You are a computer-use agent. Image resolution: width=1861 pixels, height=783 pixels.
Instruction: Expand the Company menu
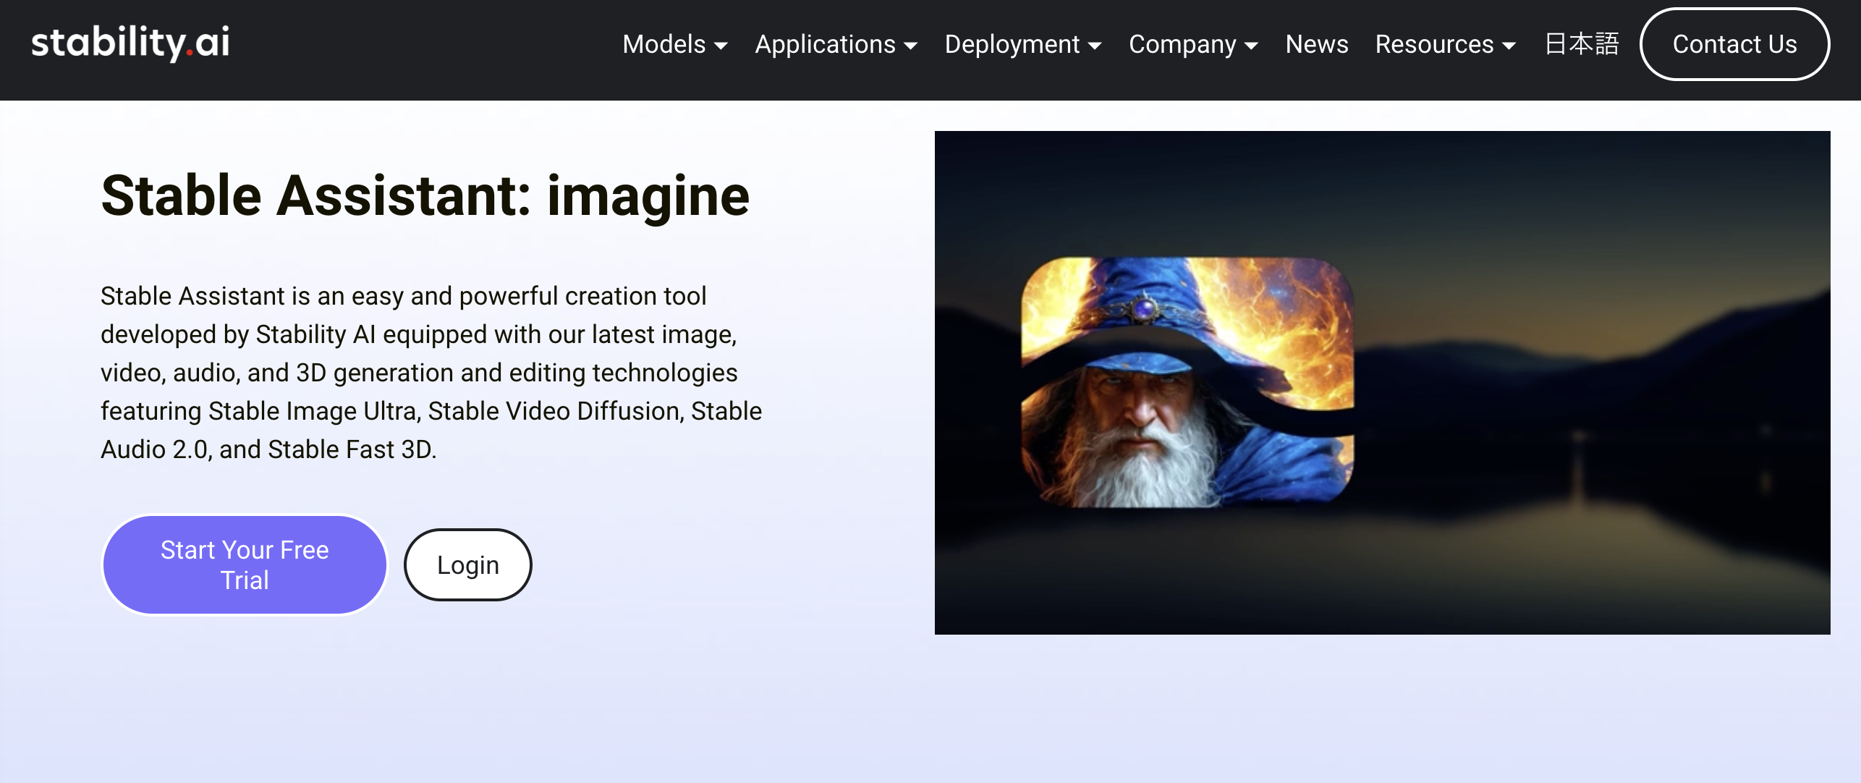point(1194,44)
